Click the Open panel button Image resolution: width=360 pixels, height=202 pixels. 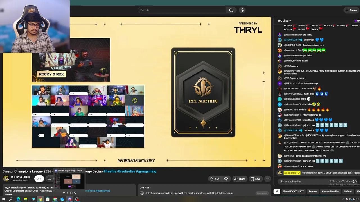(262, 193)
